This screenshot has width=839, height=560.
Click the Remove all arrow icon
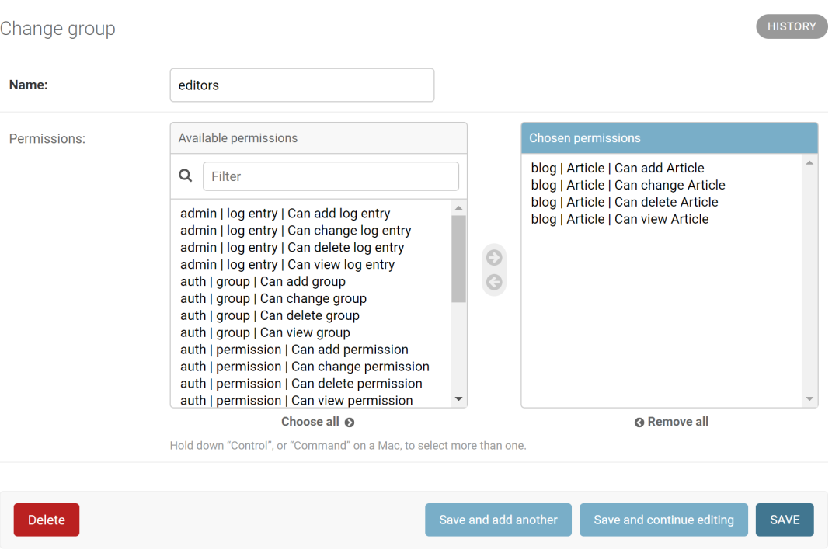pyautogui.click(x=639, y=423)
